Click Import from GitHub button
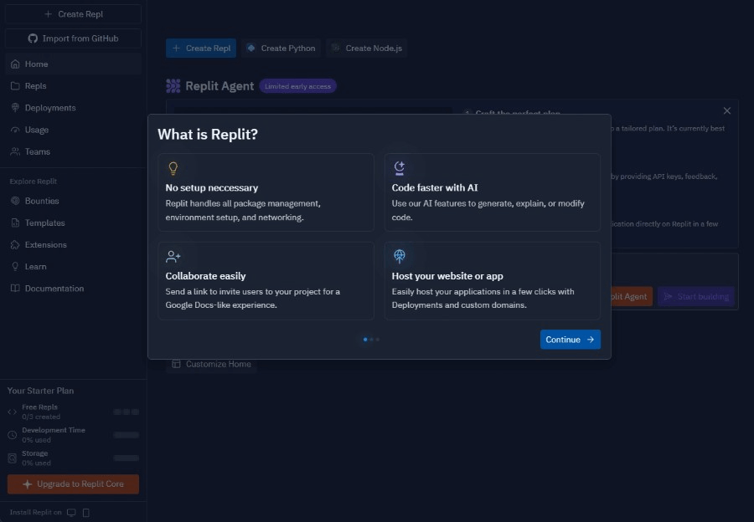Viewport: 754px width, 522px height. (x=73, y=38)
